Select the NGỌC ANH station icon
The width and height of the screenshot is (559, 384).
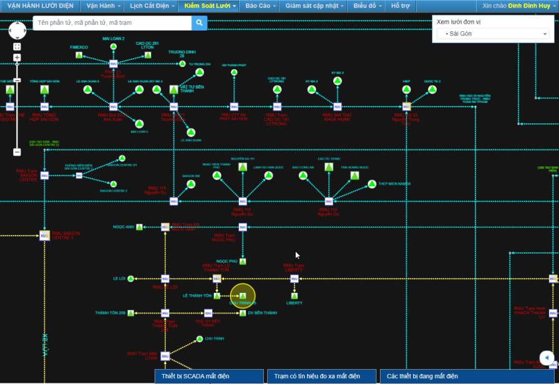point(139,227)
